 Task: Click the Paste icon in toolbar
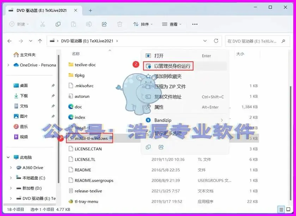click(73, 24)
